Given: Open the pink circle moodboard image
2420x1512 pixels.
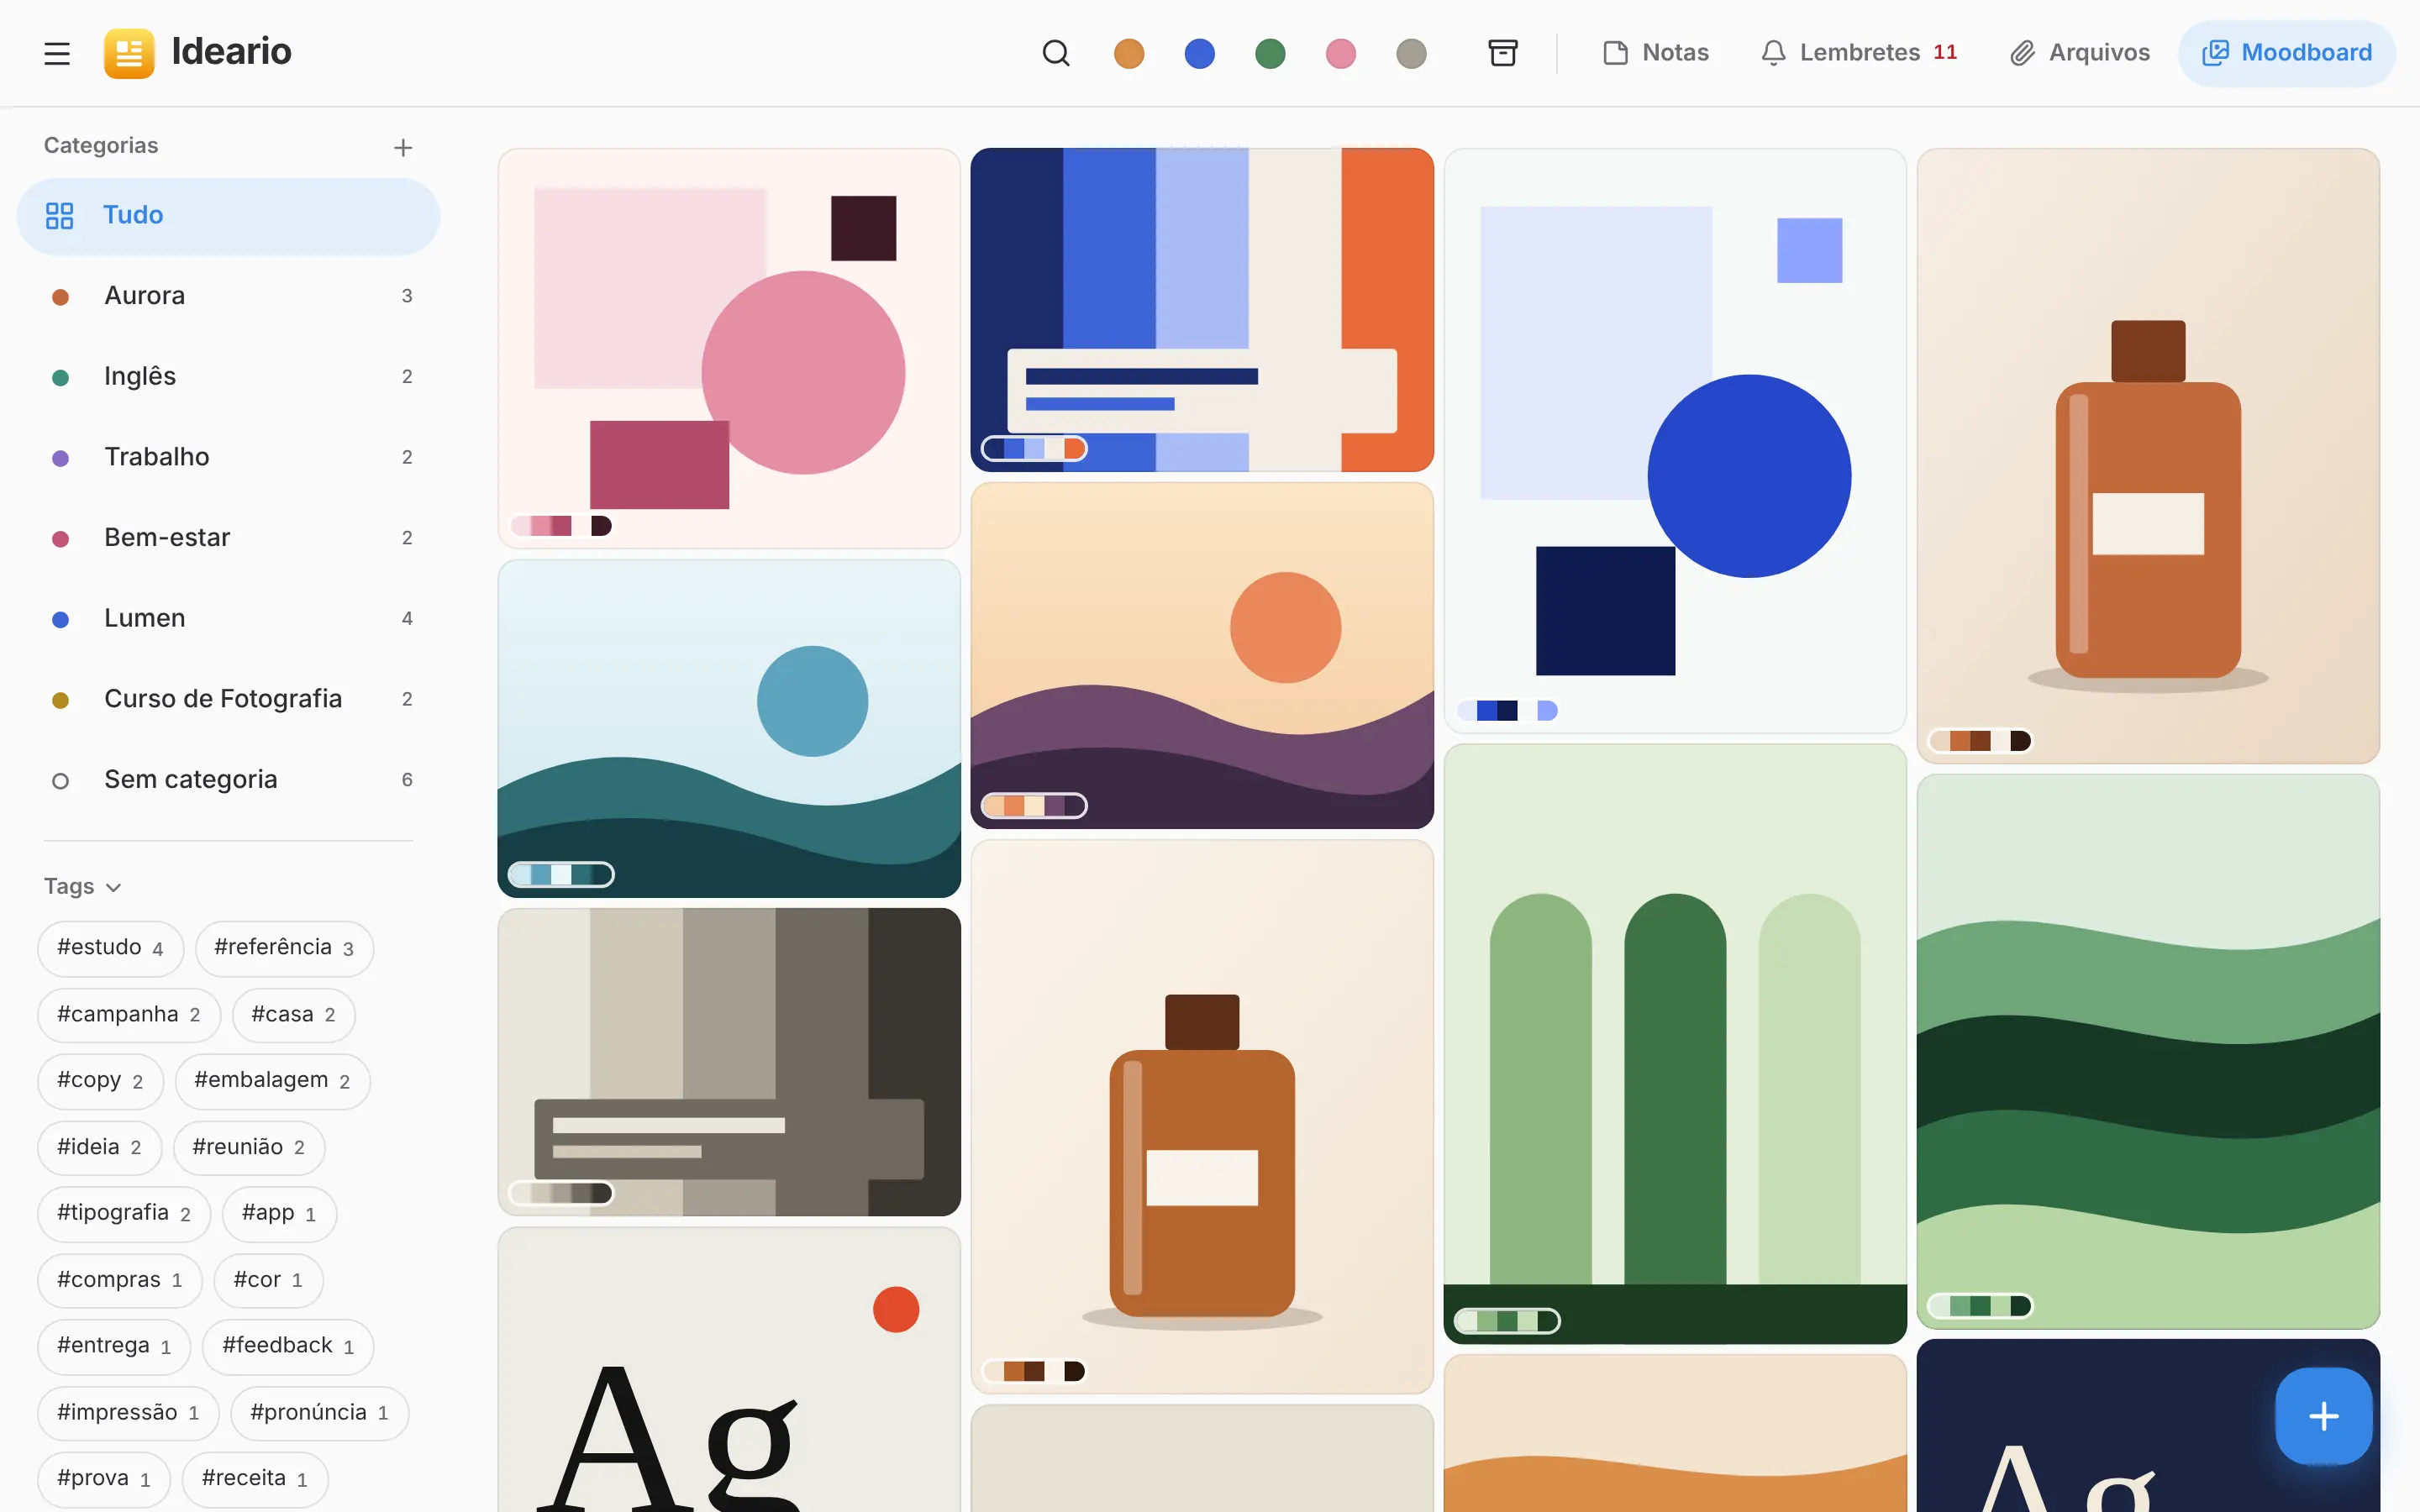Looking at the screenshot, I should point(729,348).
